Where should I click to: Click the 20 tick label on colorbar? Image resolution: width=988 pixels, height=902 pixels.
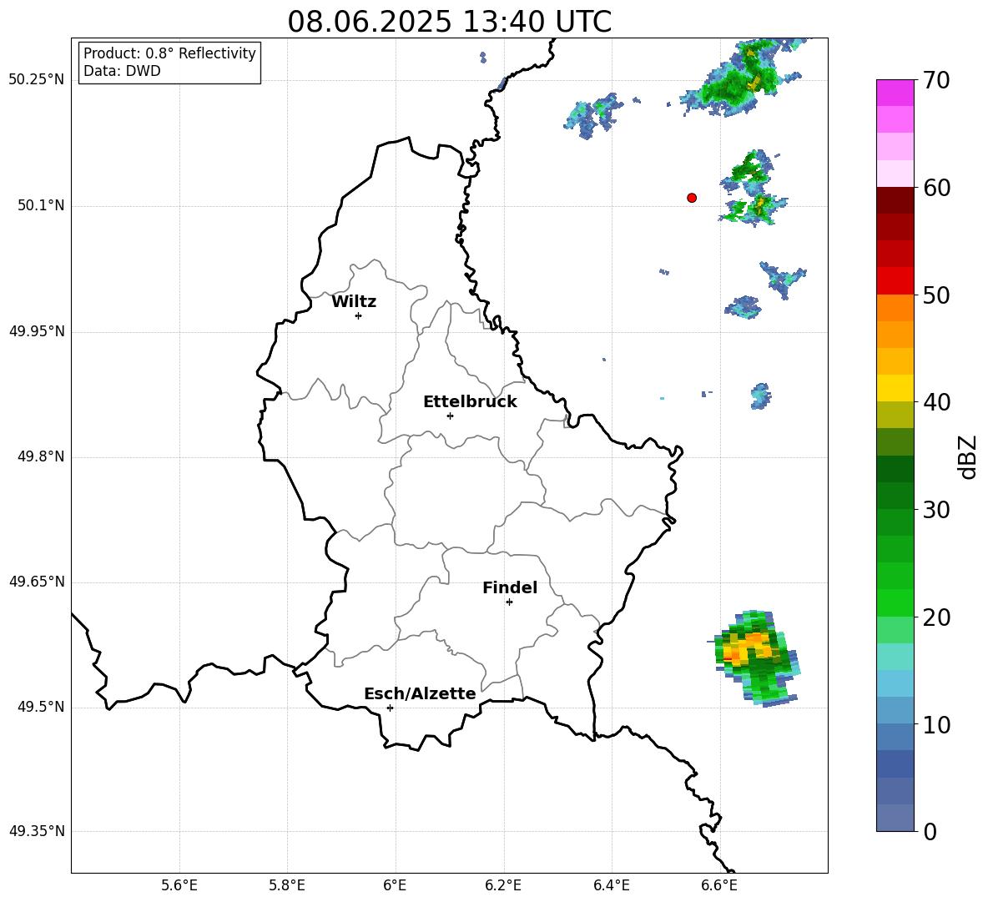tap(936, 617)
